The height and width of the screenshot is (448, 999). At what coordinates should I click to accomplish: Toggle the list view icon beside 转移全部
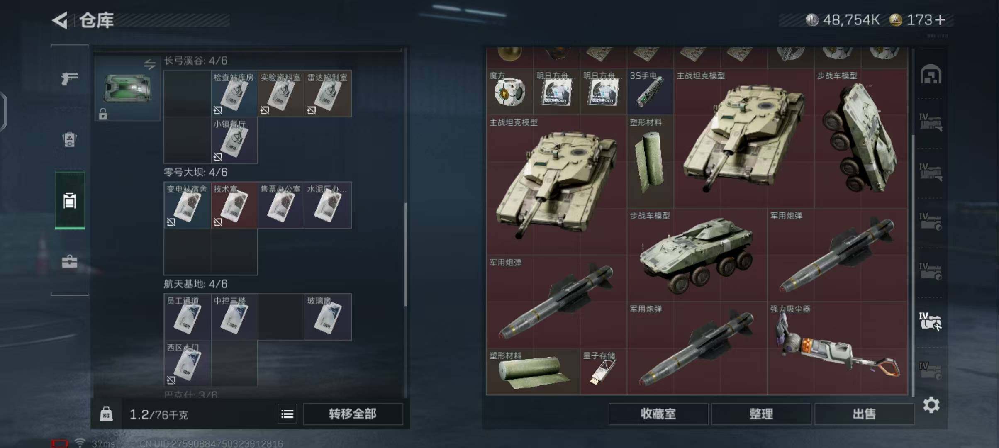pos(287,414)
